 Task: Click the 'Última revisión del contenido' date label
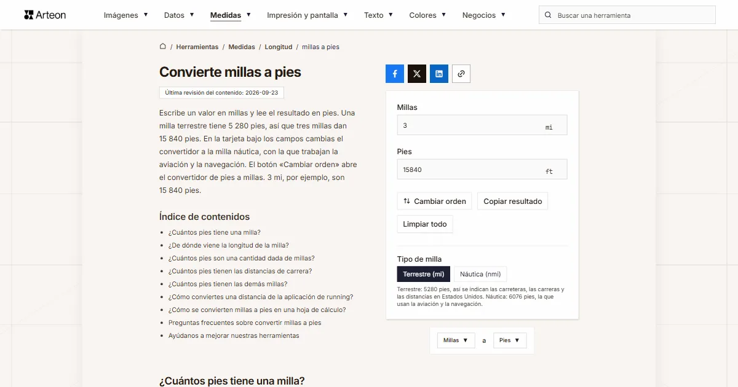(x=221, y=93)
